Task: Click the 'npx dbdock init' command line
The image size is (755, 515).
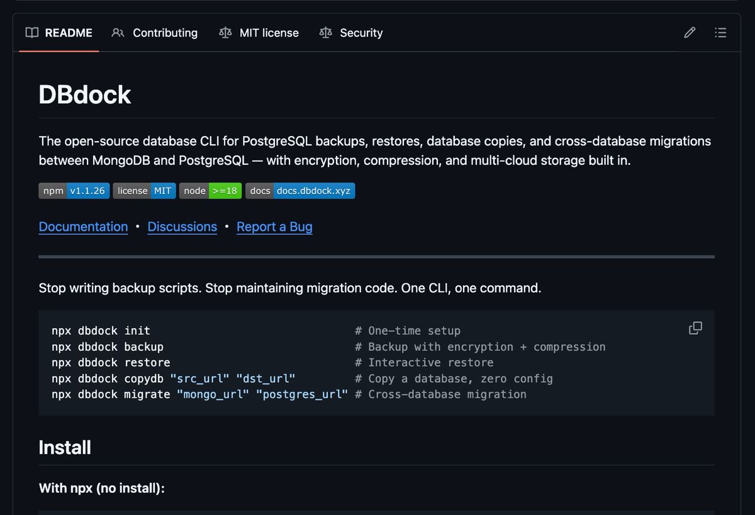Action: click(x=101, y=331)
